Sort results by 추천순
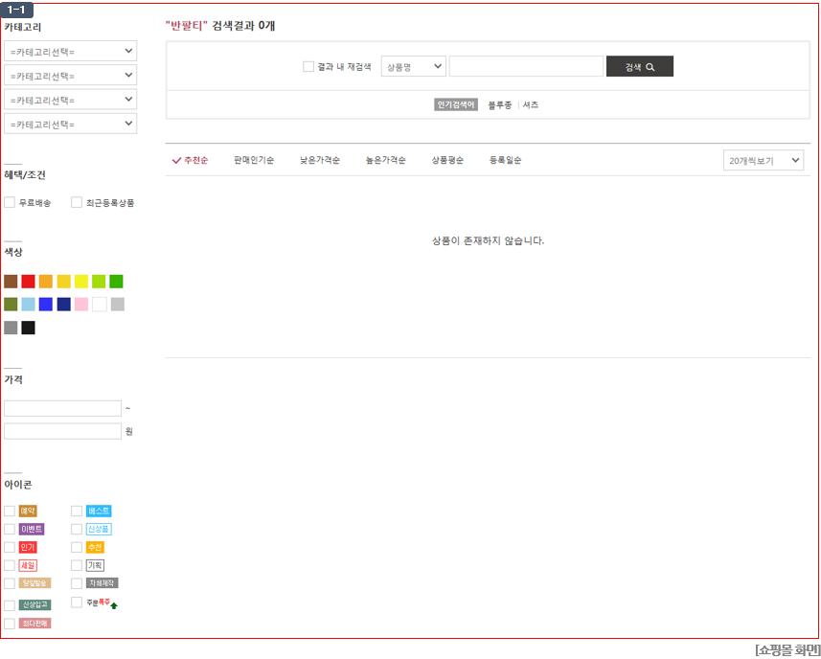The height and width of the screenshot is (659, 821). (x=190, y=160)
